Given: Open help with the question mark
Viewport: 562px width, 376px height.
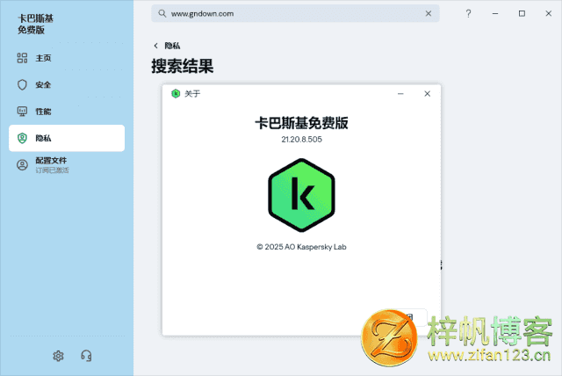Looking at the screenshot, I should click(x=468, y=14).
